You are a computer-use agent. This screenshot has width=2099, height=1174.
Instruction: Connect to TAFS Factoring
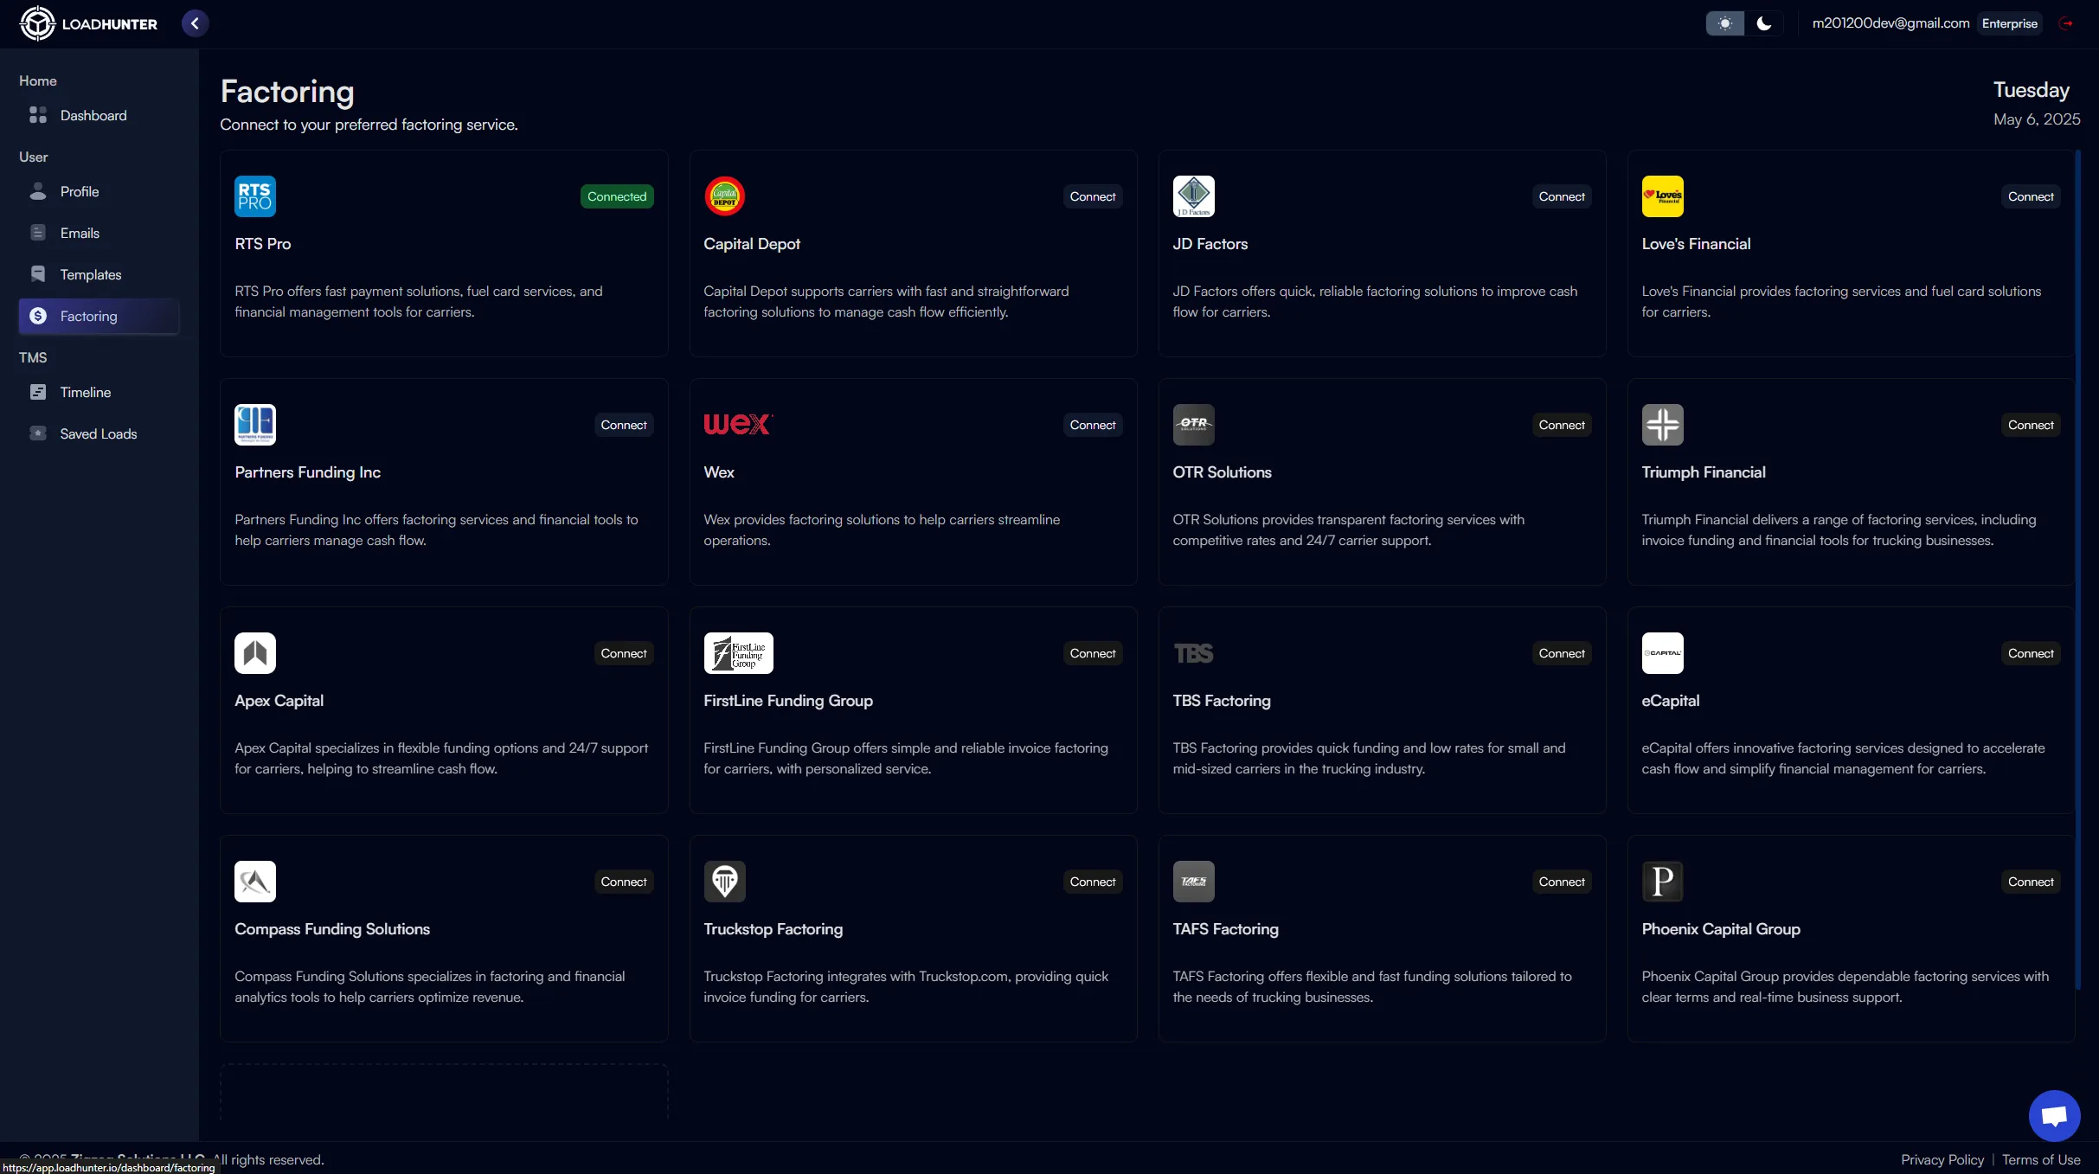click(x=1561, y=882)
